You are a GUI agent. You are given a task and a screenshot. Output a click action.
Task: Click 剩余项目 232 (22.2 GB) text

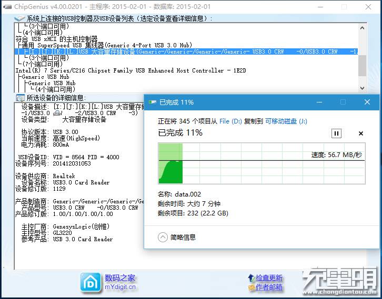pos(193,213)
